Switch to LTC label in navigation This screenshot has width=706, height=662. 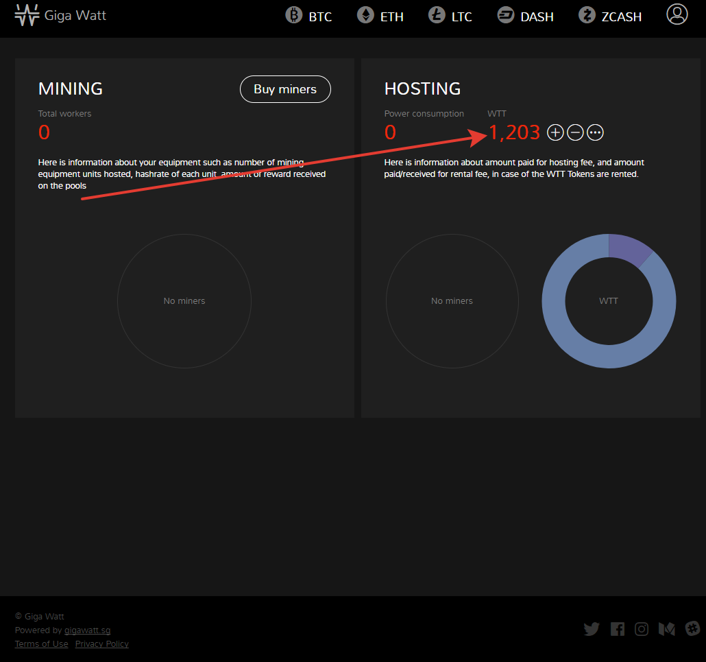(461, 17)
